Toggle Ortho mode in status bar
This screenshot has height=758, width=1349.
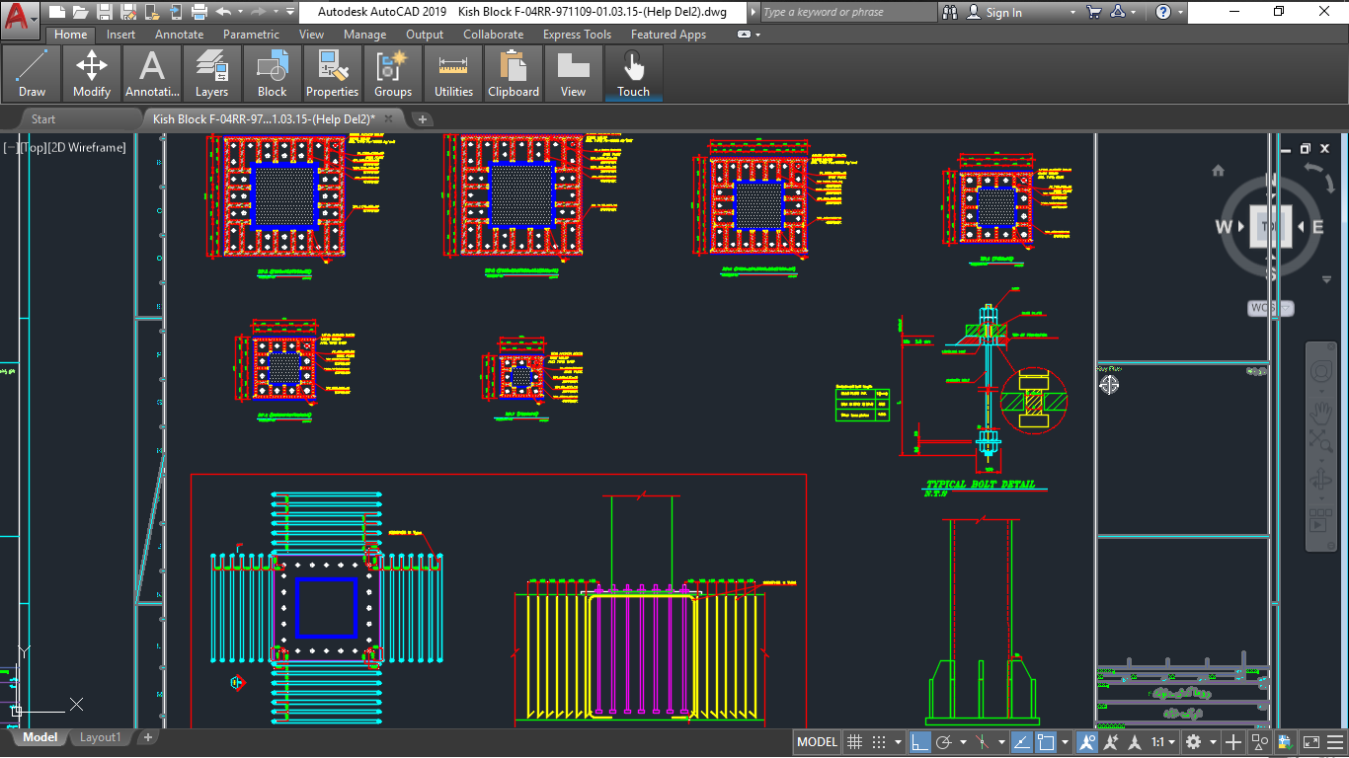tap(919, 742)
